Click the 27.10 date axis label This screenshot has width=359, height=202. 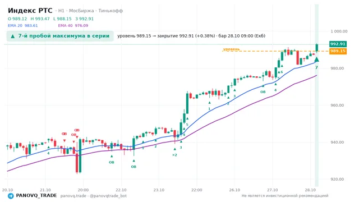272,190
